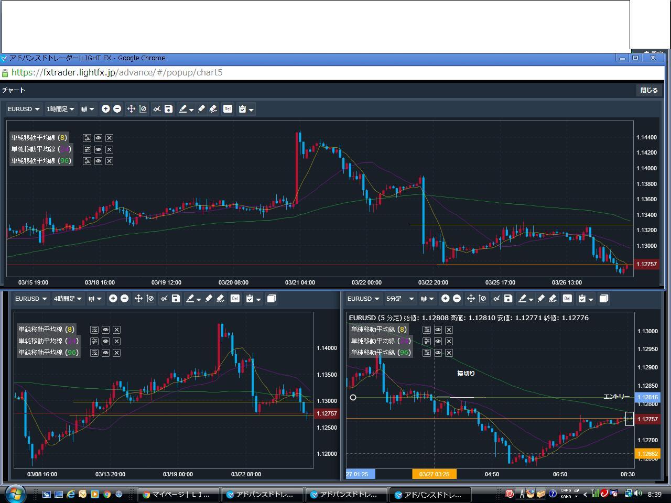Toggle visibility of SMA (96) on the 4-hour chart
The image size is (671, 503).
click(x=105, y=353)
